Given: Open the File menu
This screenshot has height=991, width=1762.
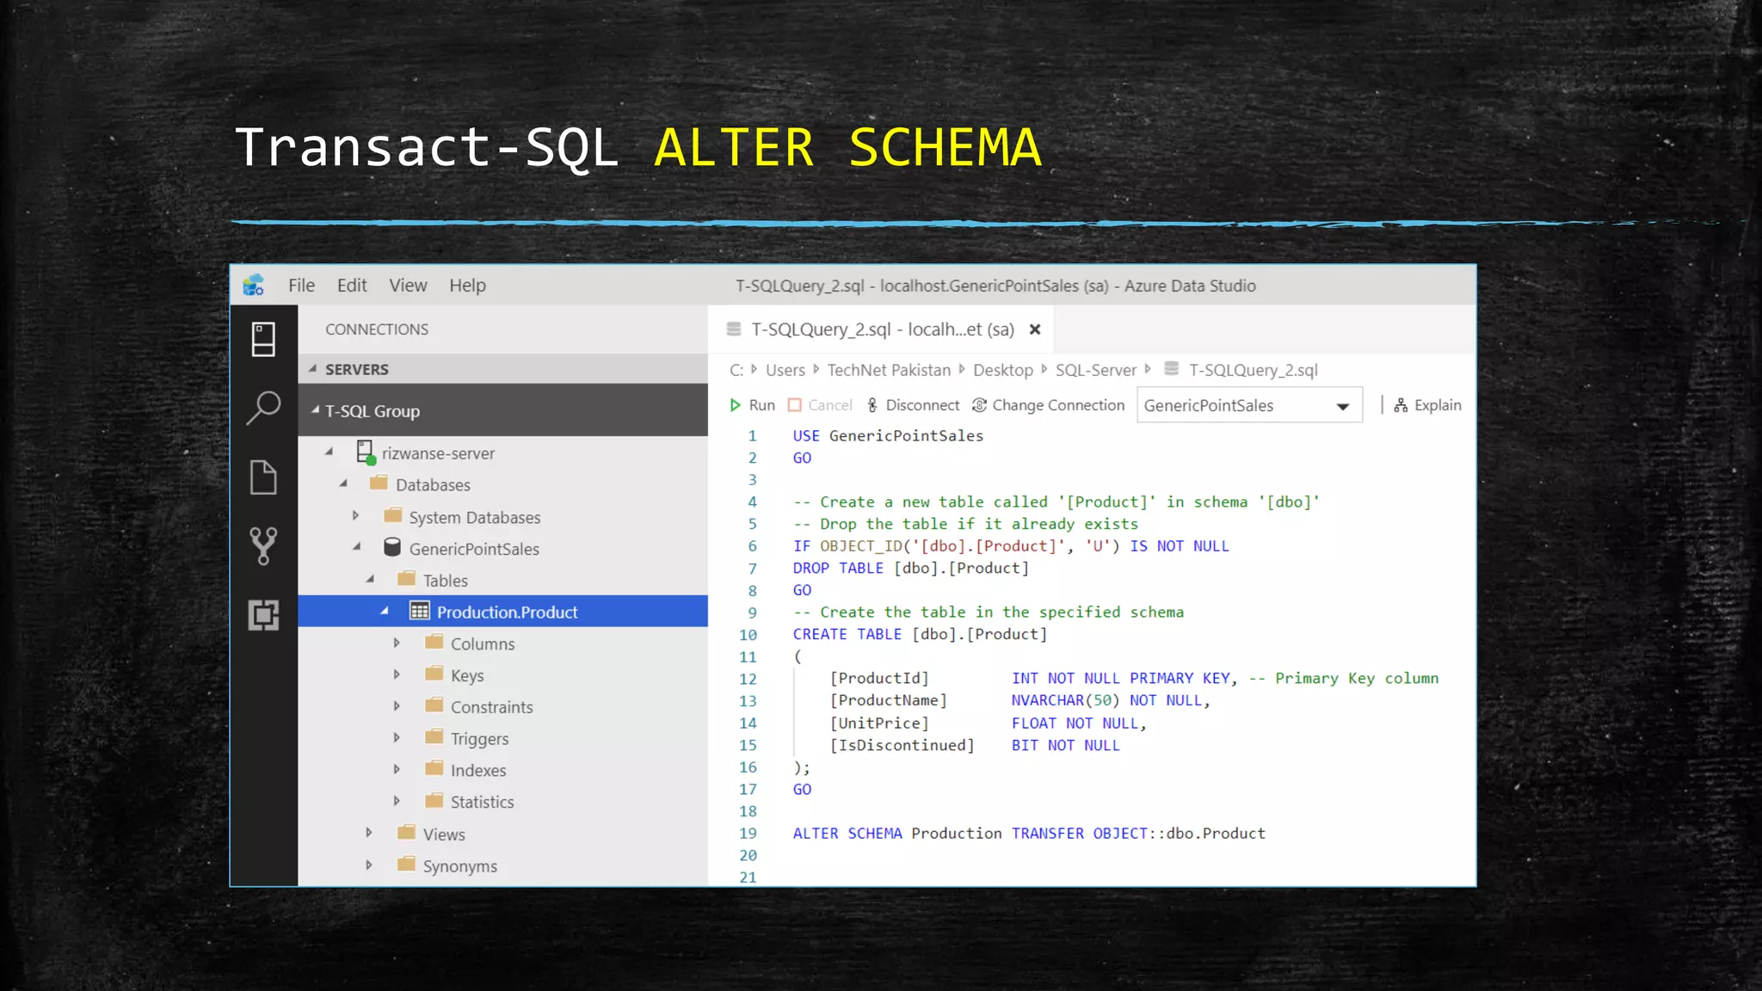Looking at the screenshot, I should (x=301, y=286).
